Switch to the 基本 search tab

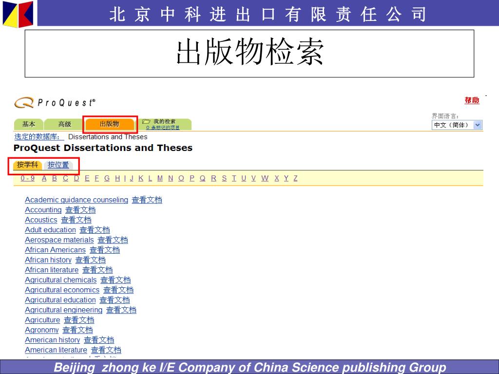click(29, 124)
